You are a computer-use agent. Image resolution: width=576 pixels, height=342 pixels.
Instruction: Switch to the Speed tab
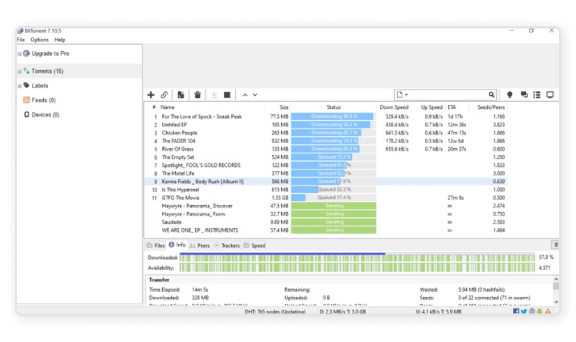click(254, 245)
